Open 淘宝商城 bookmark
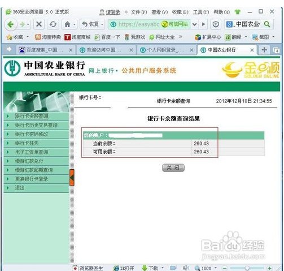 click(77, 37)
